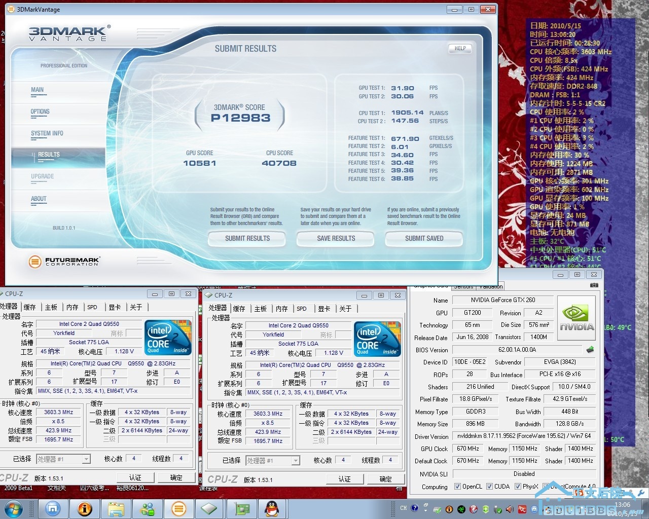Image resolution: width=649 pixels, height=519 pixels.
Task: Click the Futuremark Corporation logo
Action: tap(64, 262)
